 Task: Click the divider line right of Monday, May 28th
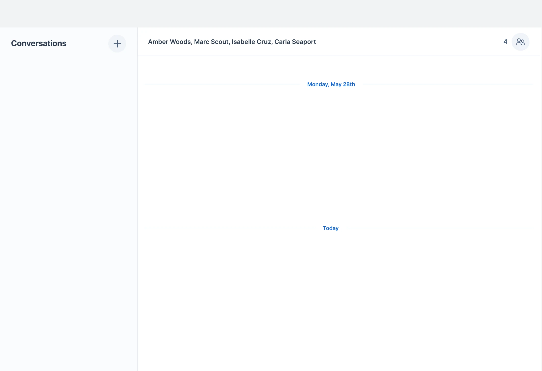click(x=448, y=84)
